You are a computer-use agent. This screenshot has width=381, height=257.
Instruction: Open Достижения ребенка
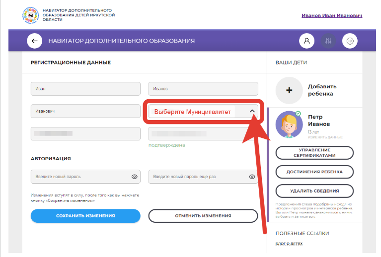point(314,172)
